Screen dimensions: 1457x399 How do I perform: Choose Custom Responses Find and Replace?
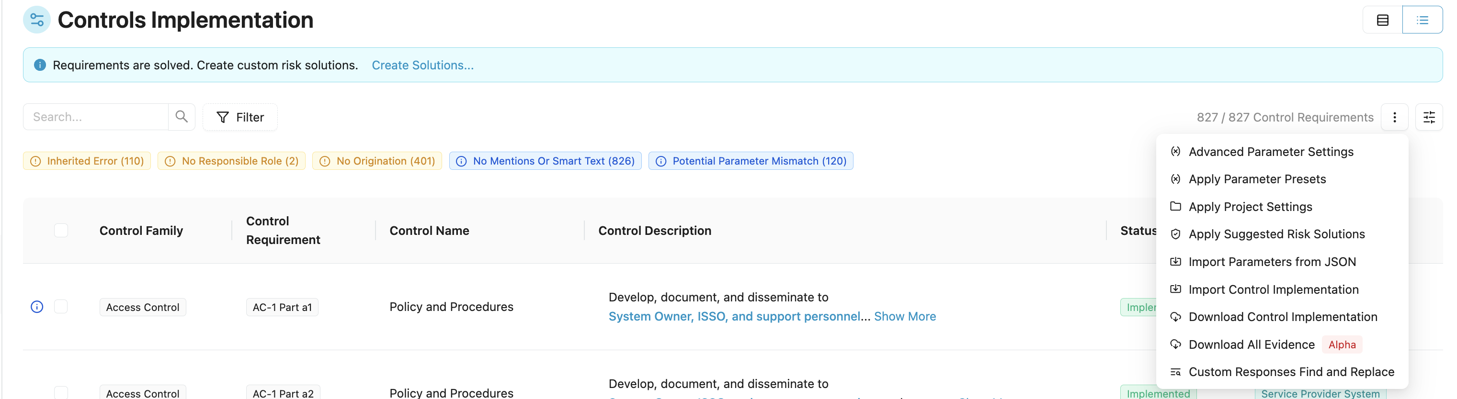pos(1282,372)
